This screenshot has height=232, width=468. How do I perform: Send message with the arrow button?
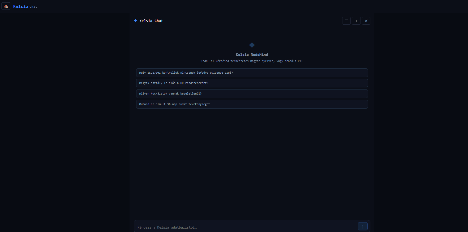point(363,226)
